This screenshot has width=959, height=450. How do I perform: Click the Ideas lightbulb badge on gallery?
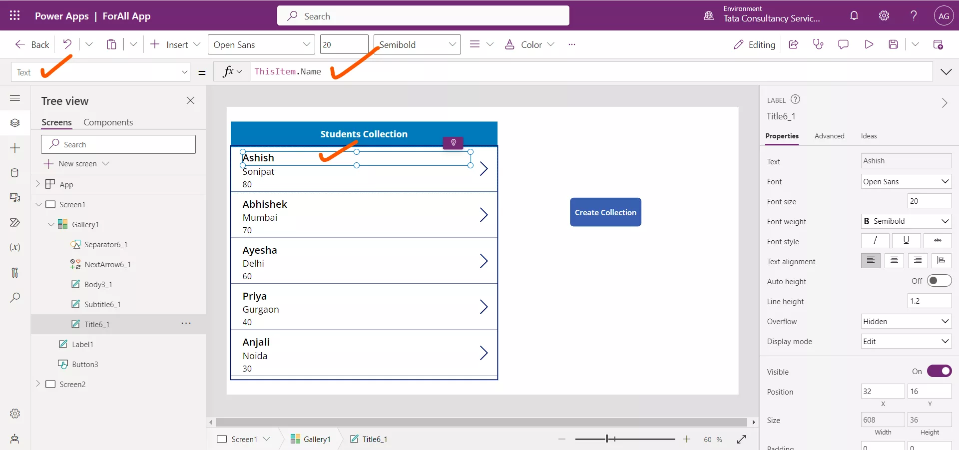point(453,143)
